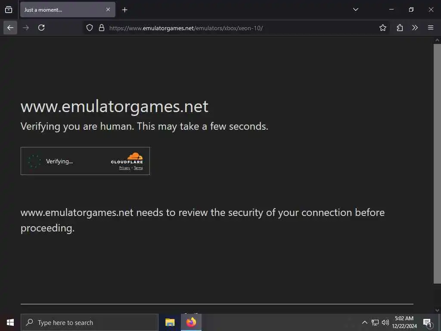Open a new tab with the plus button

pyautogui.click(x=124, y=10)
